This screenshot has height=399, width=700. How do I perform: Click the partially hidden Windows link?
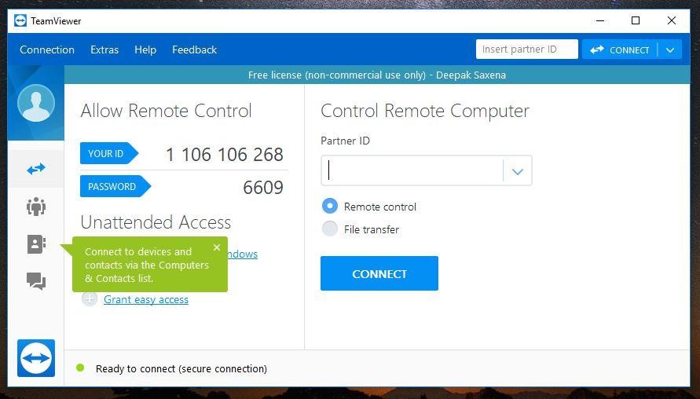click(243, 254)
